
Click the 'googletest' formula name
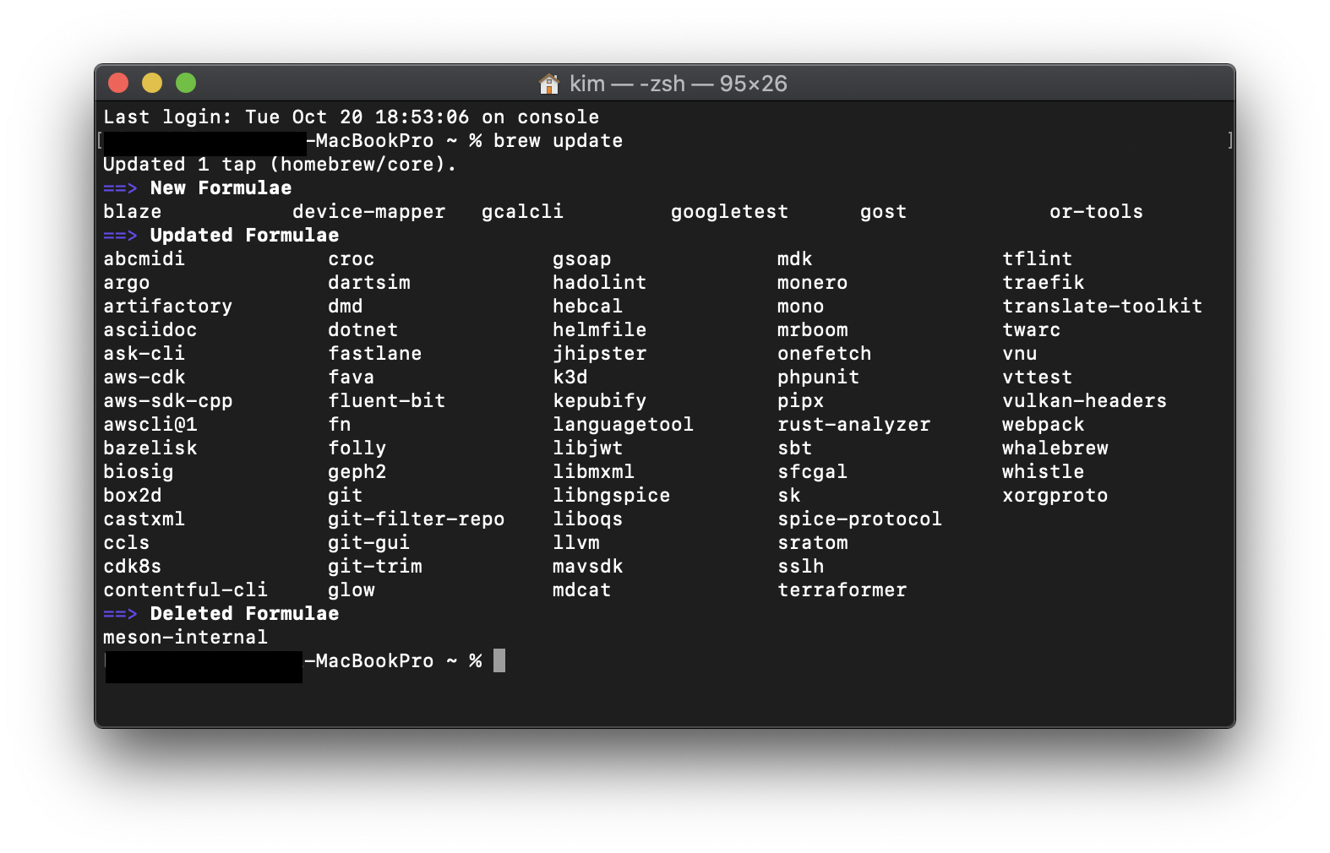coord(729,212)
